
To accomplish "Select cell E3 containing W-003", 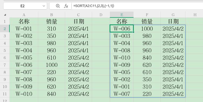I will (x=122, y=36).
